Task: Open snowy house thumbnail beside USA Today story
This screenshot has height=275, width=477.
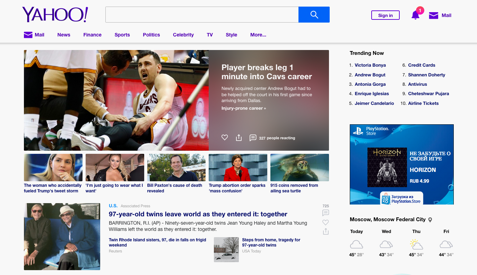Action: 226,249
